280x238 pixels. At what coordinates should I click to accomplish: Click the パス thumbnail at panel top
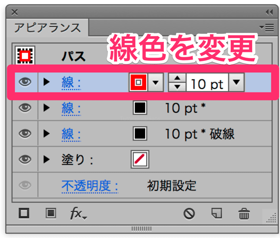click(x=25, y=56)
